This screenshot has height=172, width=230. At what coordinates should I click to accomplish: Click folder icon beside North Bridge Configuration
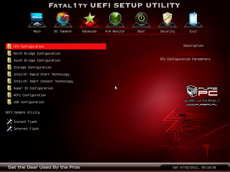click(x=9, y=53)
